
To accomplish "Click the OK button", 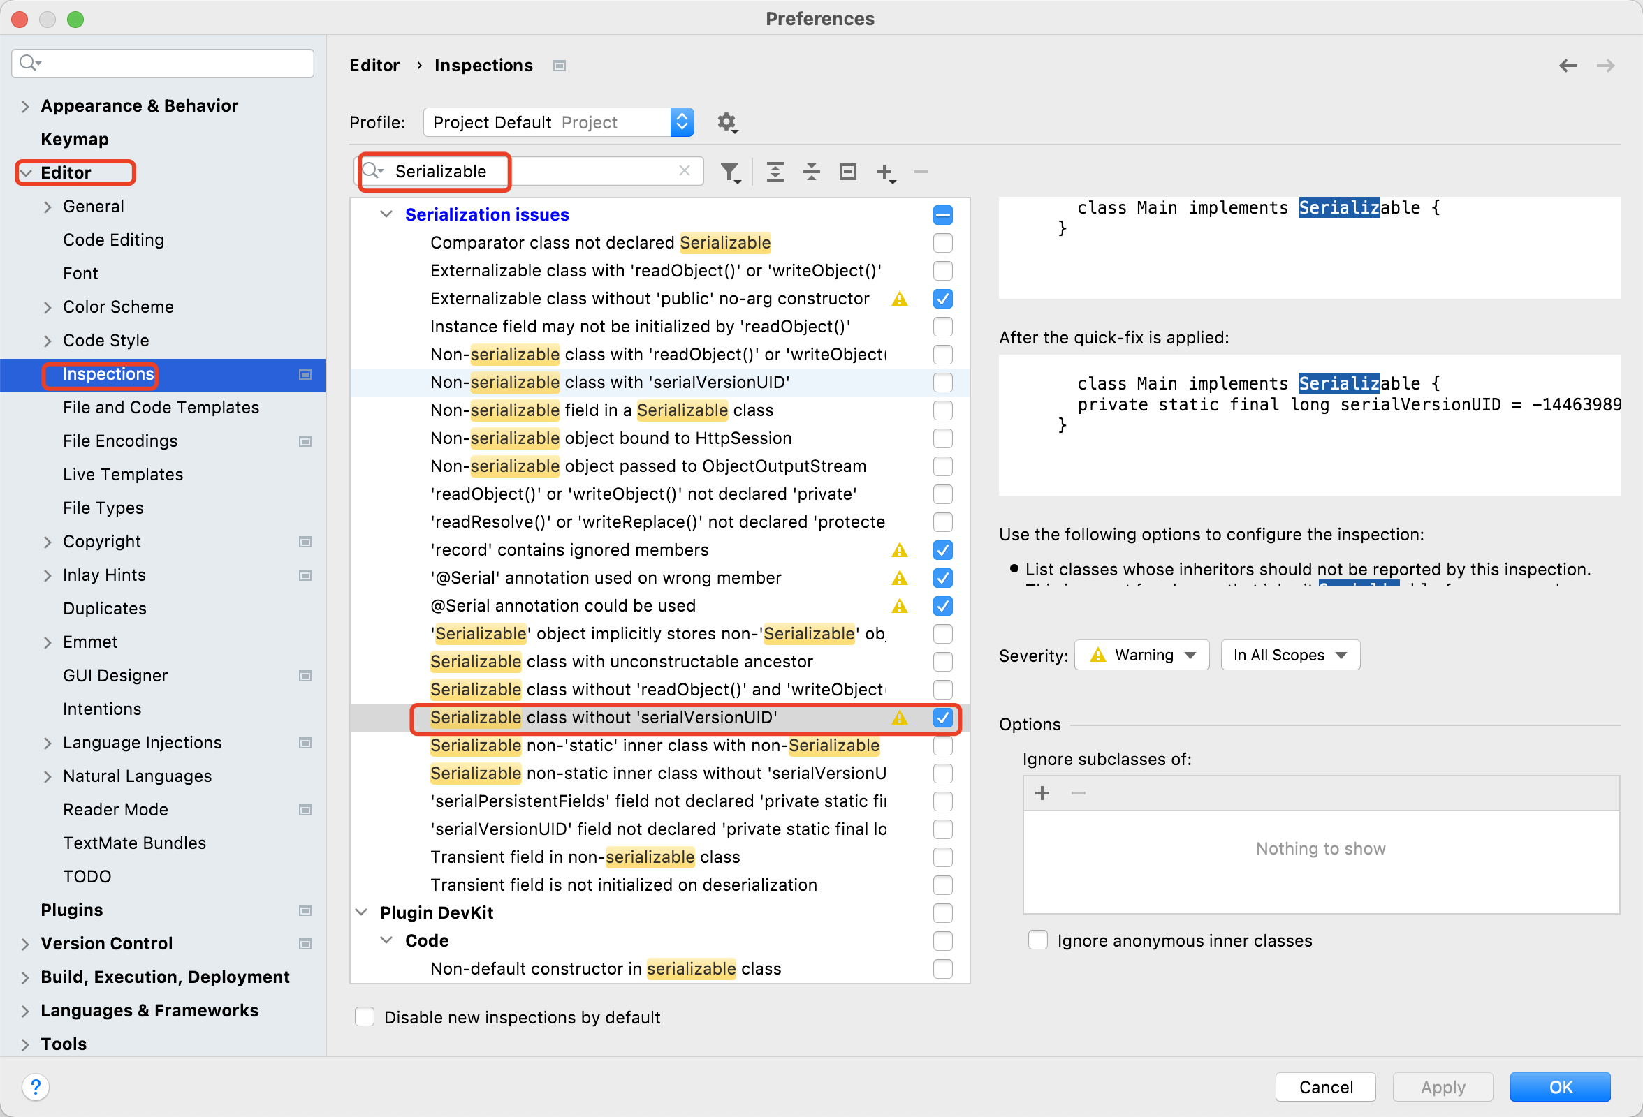I will tap(1560, 1086).
